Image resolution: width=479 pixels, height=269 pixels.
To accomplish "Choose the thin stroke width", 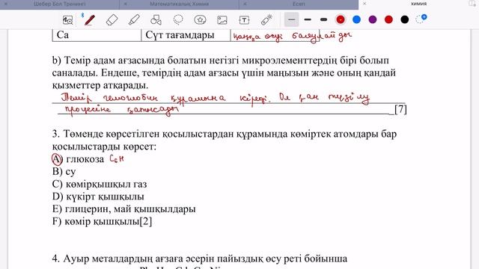I will [x=291, y=20].
